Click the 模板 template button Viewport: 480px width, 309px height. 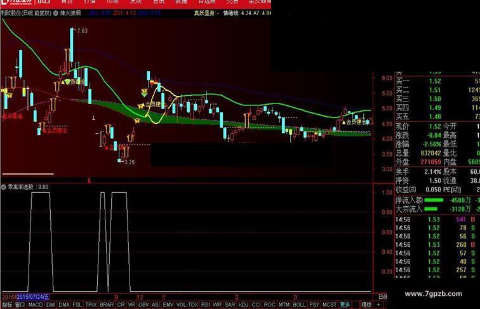(x=366, y=305)
